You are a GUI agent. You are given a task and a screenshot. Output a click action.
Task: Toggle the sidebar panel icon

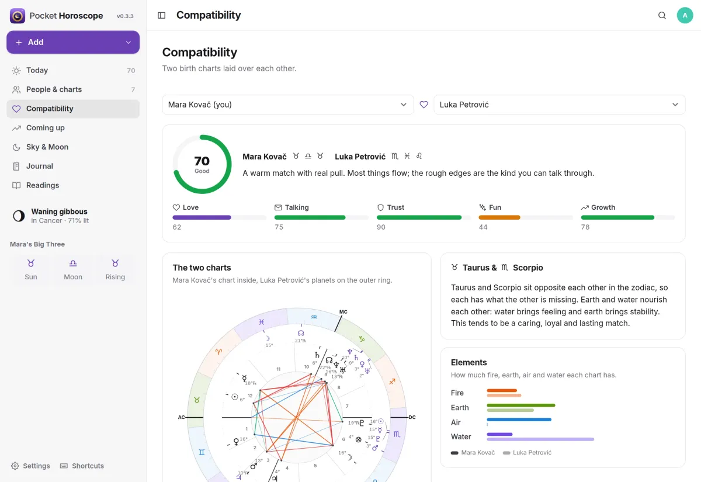click(162, 15)
